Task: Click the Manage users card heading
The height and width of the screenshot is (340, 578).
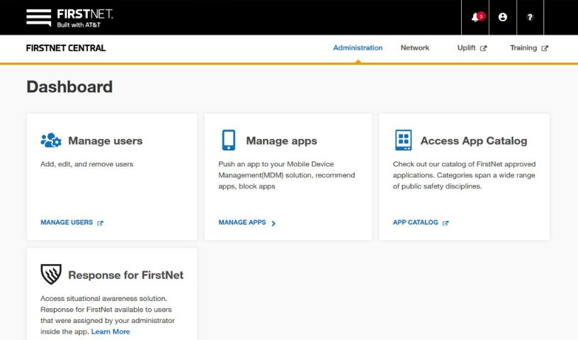Action: point(105,140)
